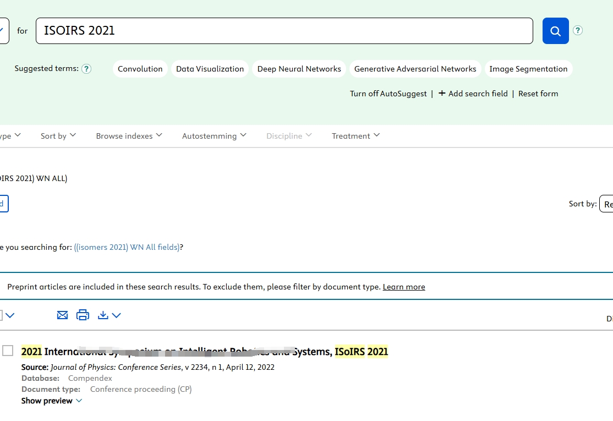Open the Treatment filter menu
The width and height of the screenshot is (613, 421).
pyautogui.click(x=355, y=136)
